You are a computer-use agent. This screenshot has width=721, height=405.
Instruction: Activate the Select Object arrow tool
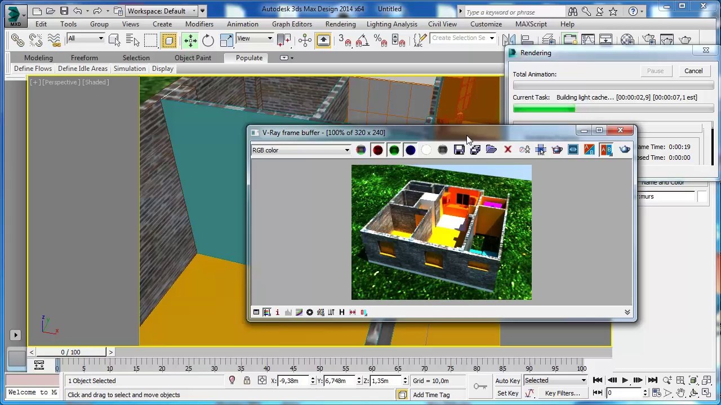(x=114, y=40)
